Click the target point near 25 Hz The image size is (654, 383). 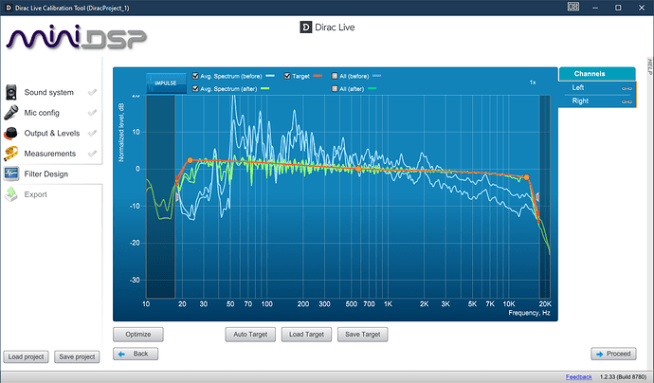tap(190, 160)
